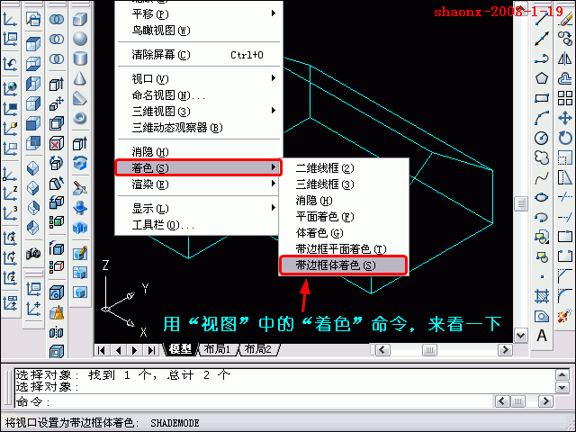Click the horizontal scrollbar thumb
The image size is (576, 432).
click(x=429, y=350)
